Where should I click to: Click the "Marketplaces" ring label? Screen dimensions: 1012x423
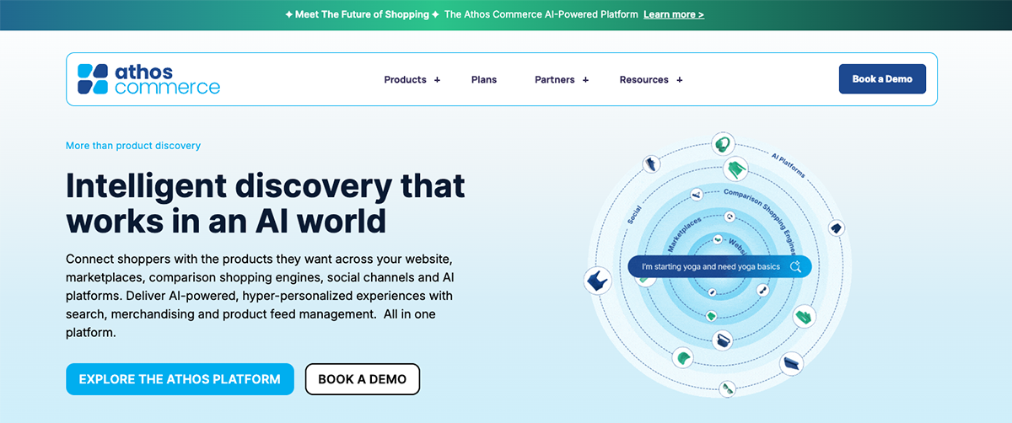[x=684, y=234]
